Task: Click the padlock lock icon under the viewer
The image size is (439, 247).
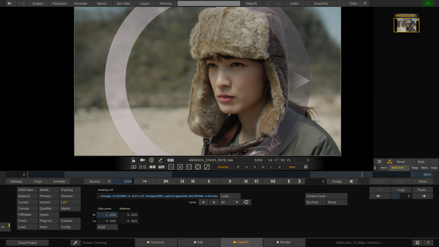Action: click(133, 160)
